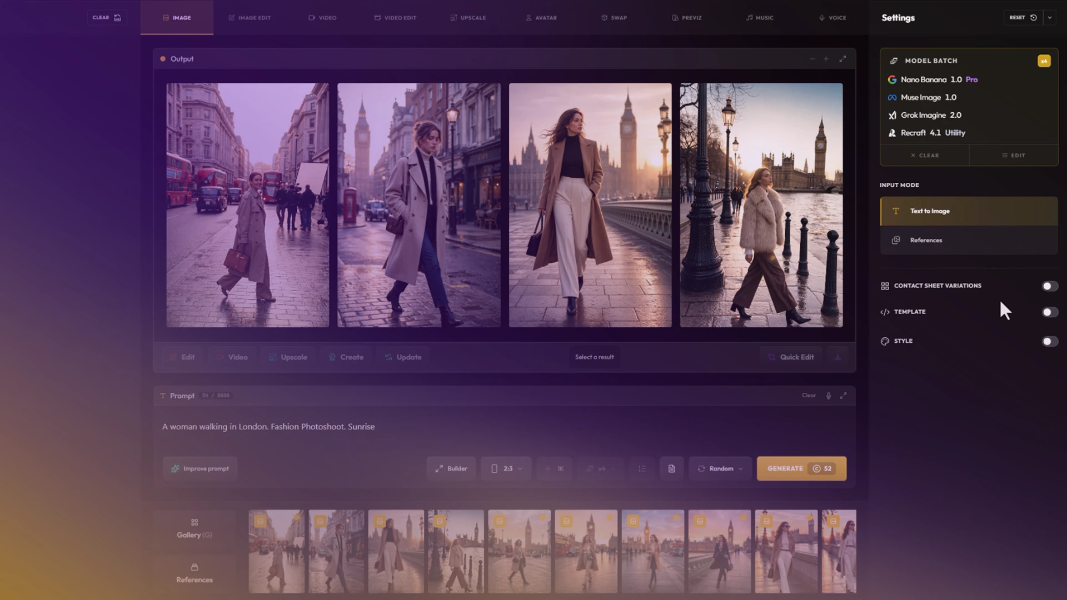Click EDIT in the Model Batch panel
Viewport: 1067px width, 600px height.
tap(1014, 156)
